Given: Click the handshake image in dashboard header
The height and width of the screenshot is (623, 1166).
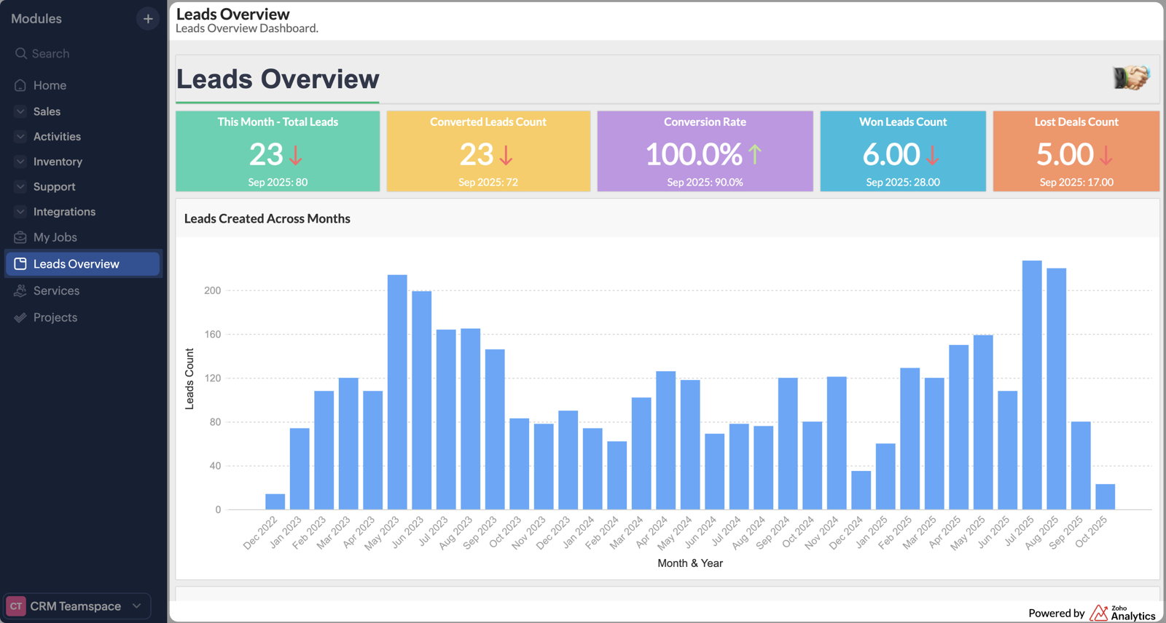Looking at the screenshot, I should pyautogui.click(x=1130, y=77).
